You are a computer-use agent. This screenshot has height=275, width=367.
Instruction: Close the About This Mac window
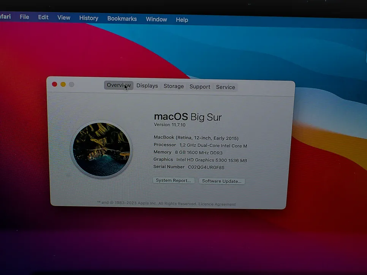click(x=55, y=84)
